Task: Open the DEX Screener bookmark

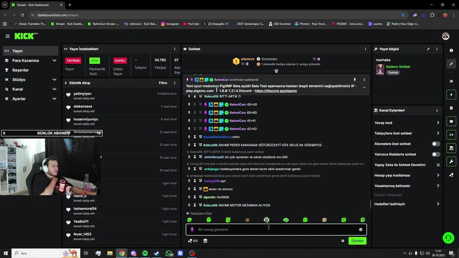Action: (x=279, y=24)
